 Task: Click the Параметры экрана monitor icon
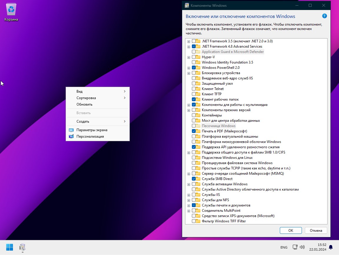(71, 130)
